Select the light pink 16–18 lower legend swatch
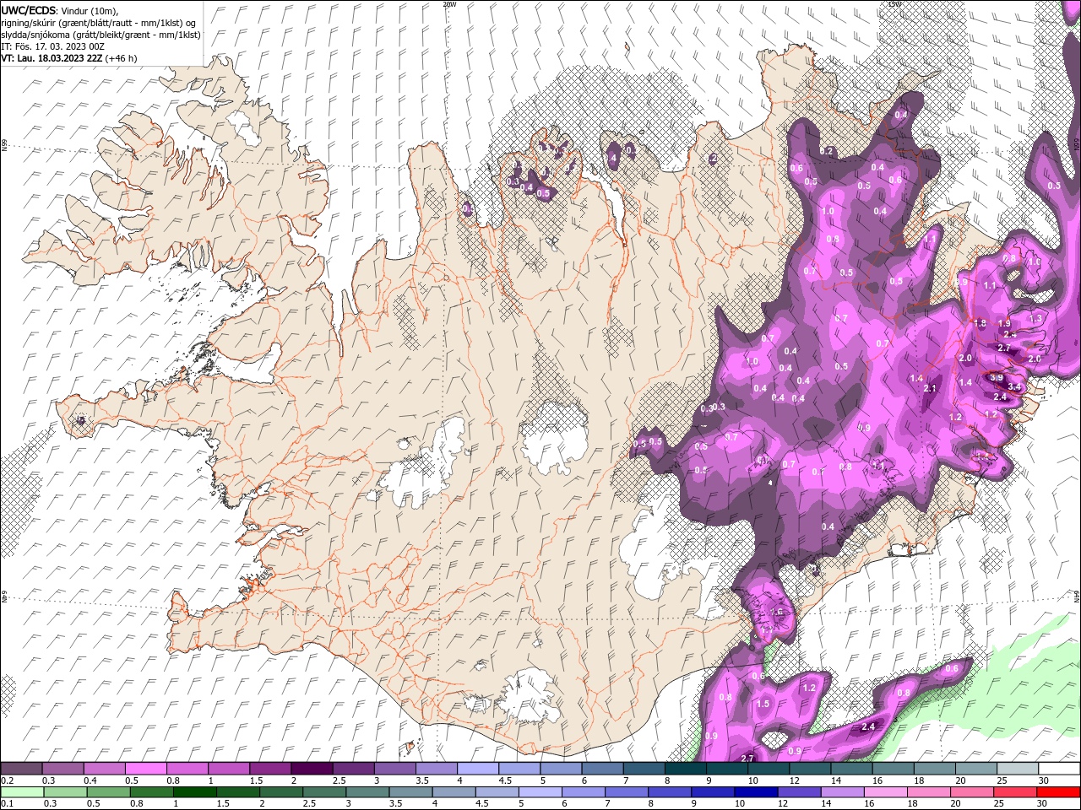 (886, 792)
